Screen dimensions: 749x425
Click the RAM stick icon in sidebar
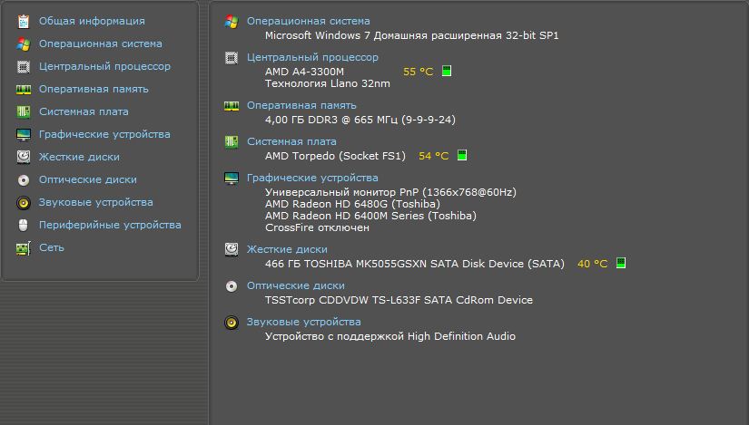pyautogui.click(x=24, y=89)
